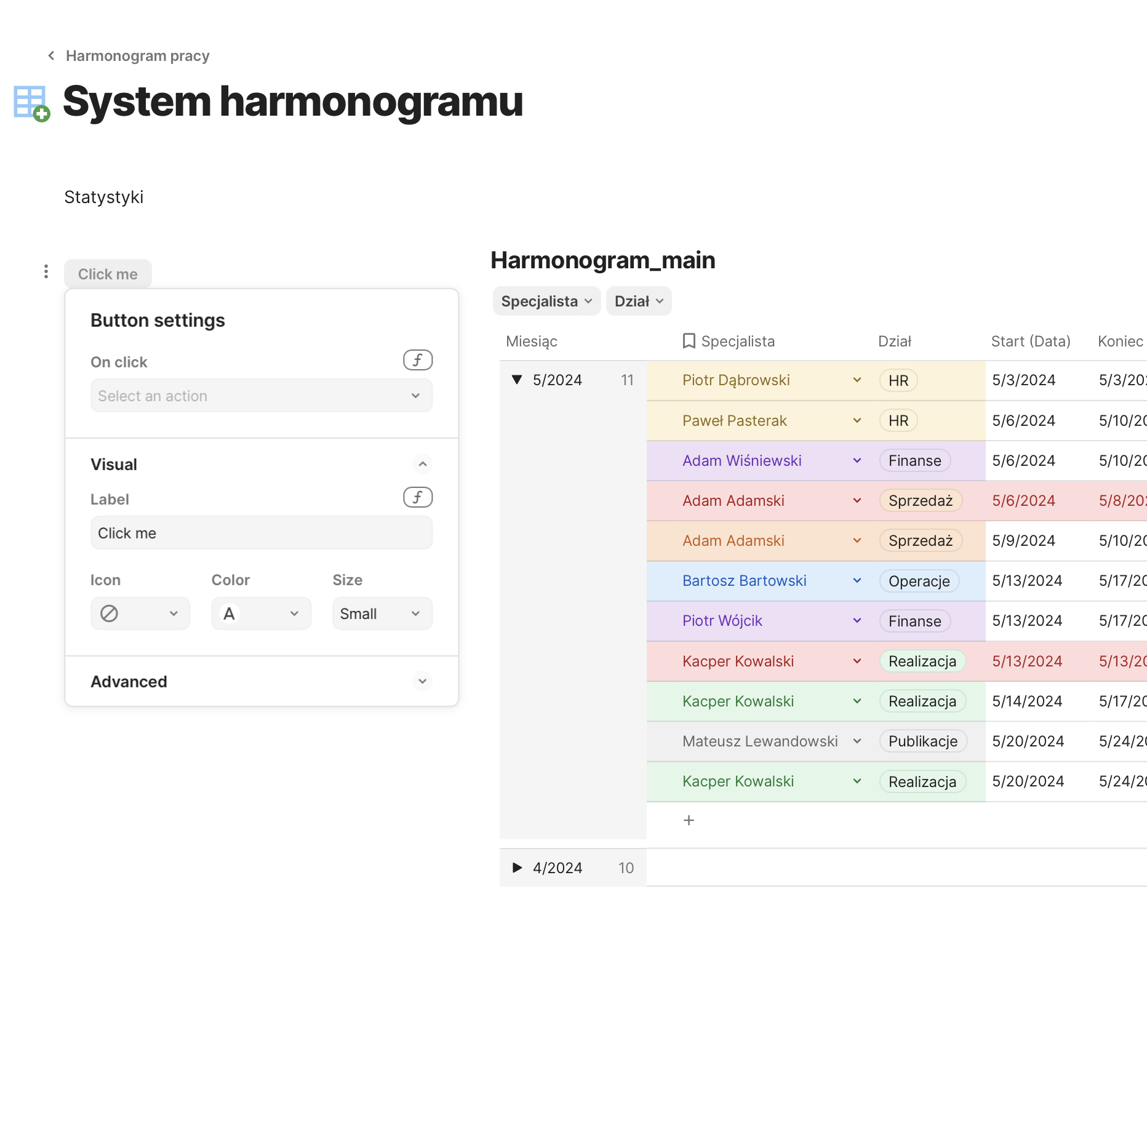Open the Size dropdown set to Small
The width and height of the screenshot is (1147, 1147).
coord(382,613)
